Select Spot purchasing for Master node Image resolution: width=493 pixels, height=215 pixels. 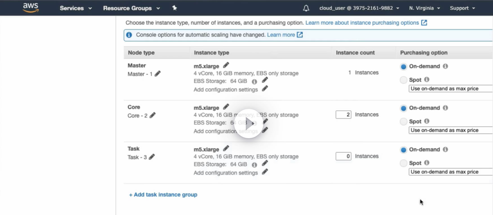click(x=403, y=80)
